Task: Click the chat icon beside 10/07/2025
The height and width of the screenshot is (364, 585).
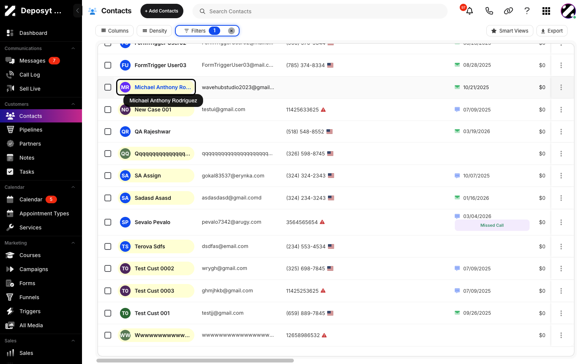Action: tap(457, 176)
